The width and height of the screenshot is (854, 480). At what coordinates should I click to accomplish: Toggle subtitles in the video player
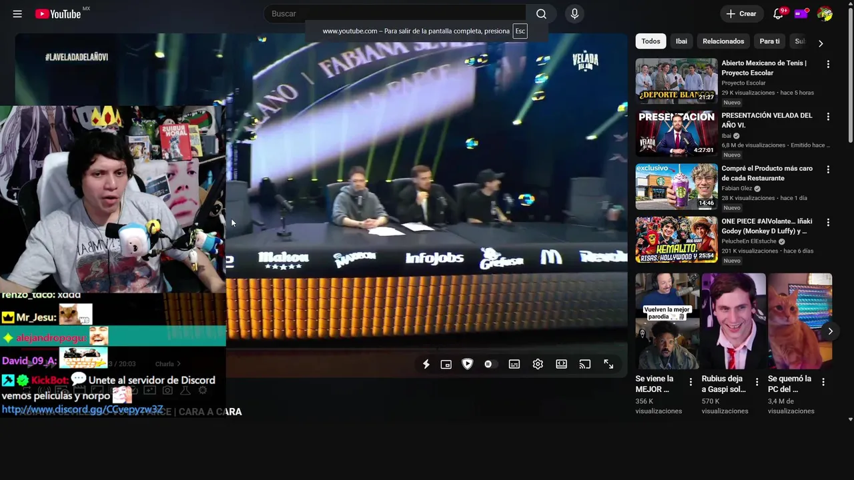pos(514,364)
